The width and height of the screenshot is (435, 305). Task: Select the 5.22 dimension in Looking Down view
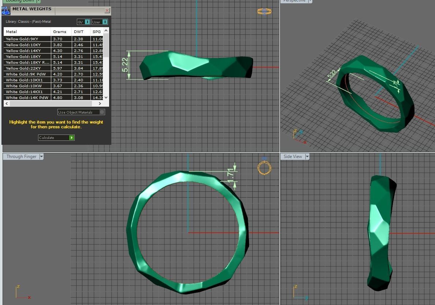125,65
